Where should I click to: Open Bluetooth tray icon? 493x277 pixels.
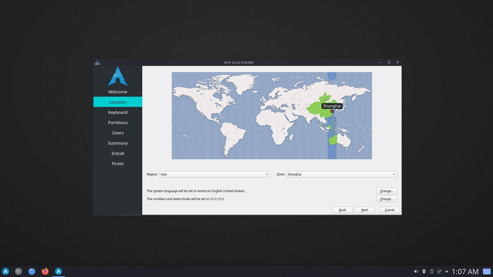coord(424,271)
